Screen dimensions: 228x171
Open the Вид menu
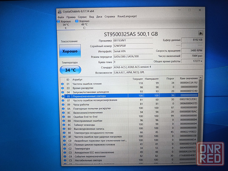pyautogui.click(x=92, y=17)
